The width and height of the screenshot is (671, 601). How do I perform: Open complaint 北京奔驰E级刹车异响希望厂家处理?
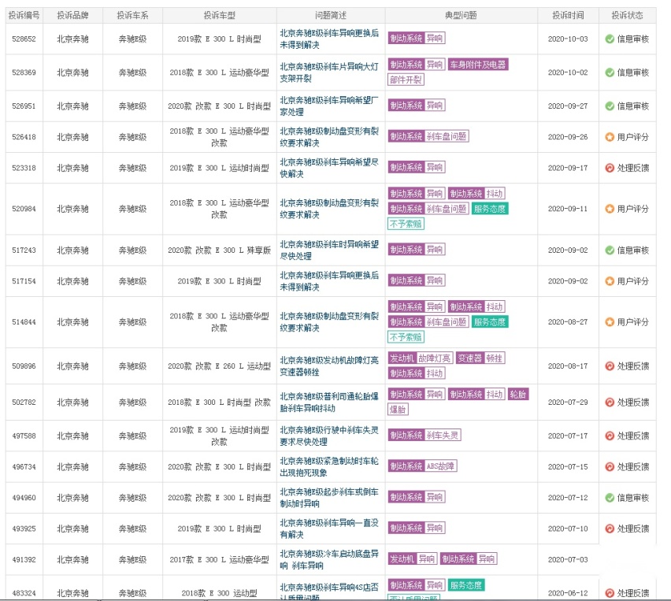(x=329, y=106)
